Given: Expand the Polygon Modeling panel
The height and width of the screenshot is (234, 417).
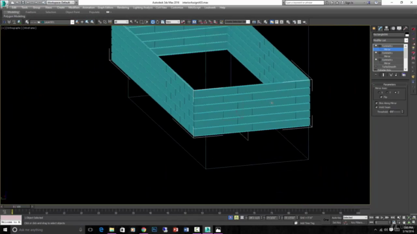Looking at the screenshot, I should pyautogui.click(x=14, y=16).
